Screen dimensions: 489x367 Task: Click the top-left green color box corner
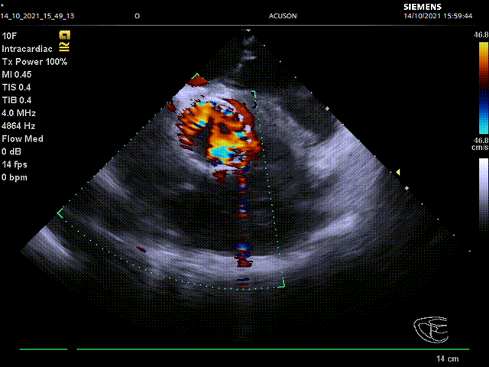pos(196,76)
